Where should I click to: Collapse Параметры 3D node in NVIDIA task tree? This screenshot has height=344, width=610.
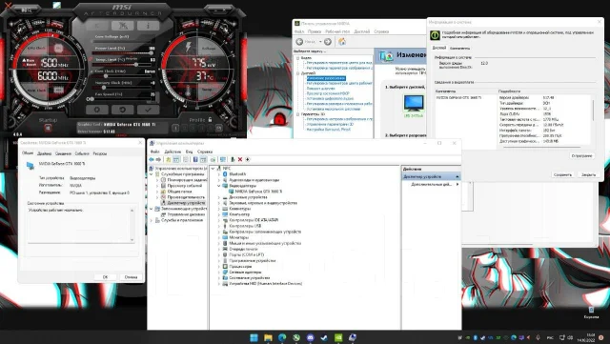(x=297, y=114)
